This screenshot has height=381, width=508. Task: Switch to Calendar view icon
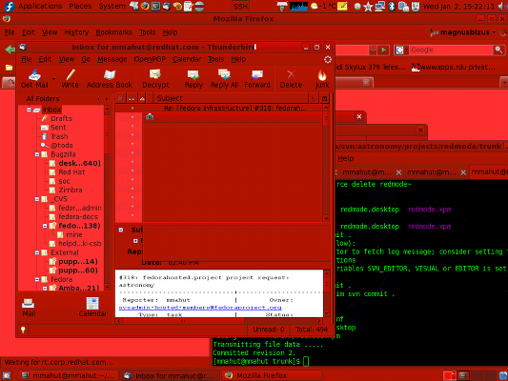[92, 303]
